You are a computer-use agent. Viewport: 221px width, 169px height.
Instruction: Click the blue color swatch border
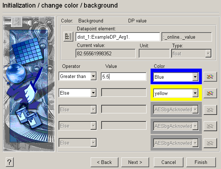[176, 71]
